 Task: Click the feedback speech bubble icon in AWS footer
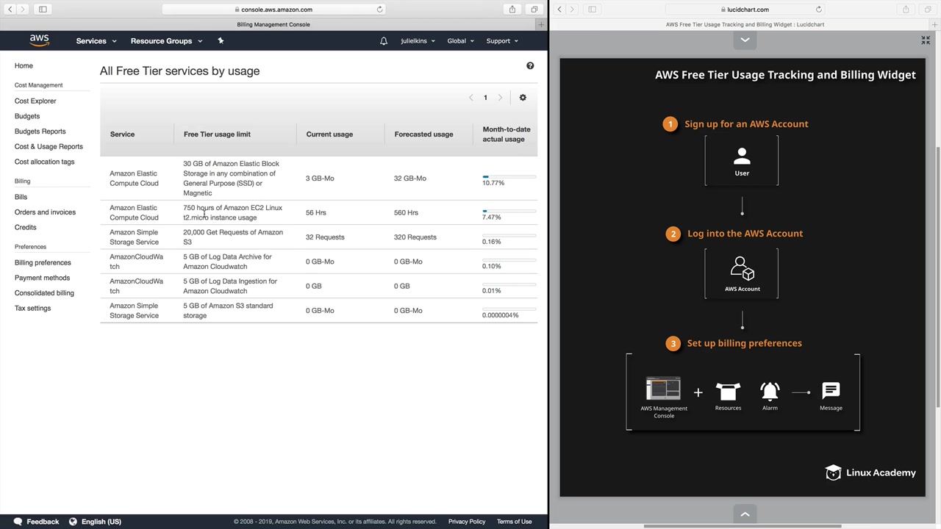[x=18, y=522]
